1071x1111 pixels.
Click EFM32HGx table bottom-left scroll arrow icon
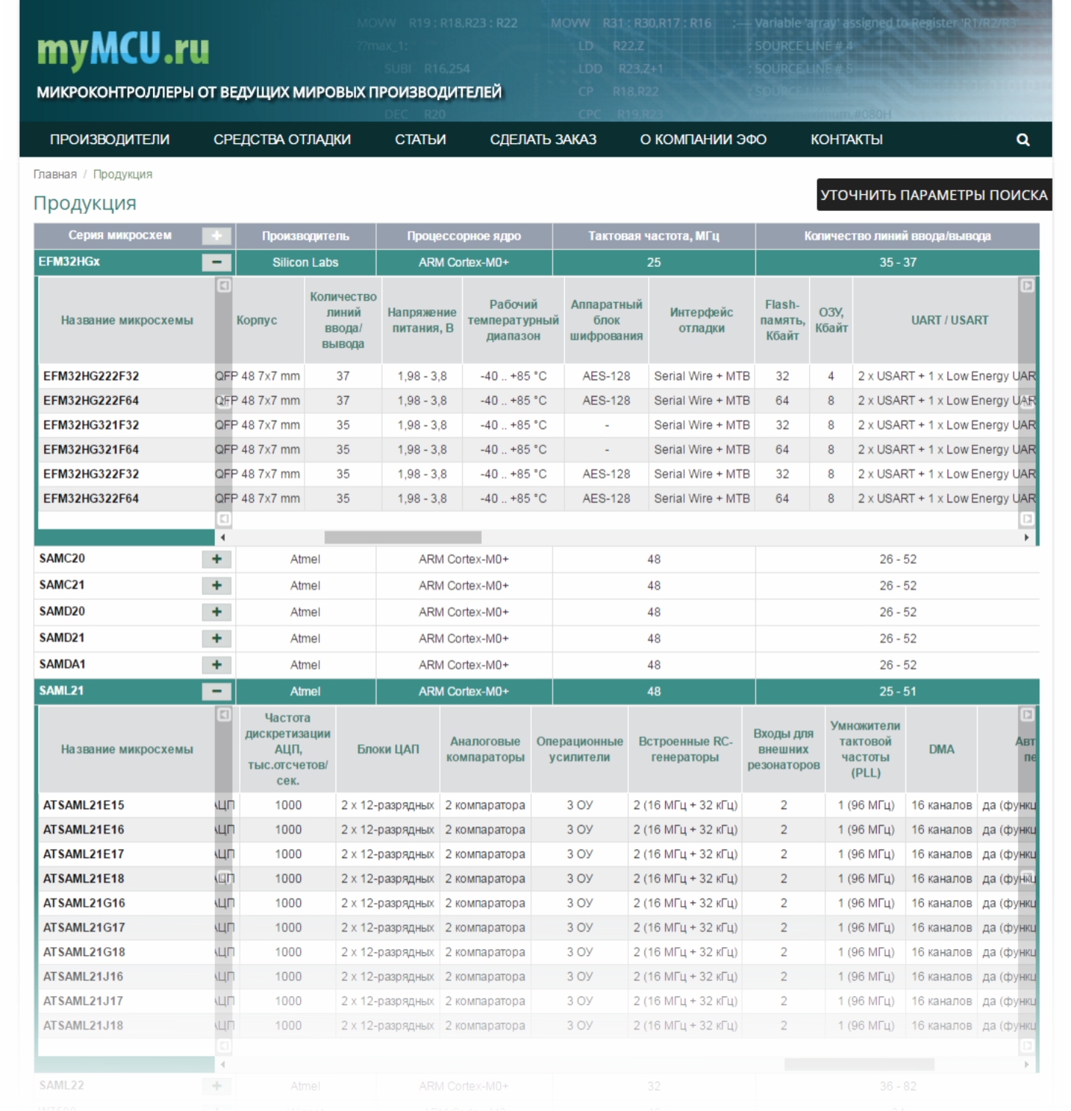[224, 519]
